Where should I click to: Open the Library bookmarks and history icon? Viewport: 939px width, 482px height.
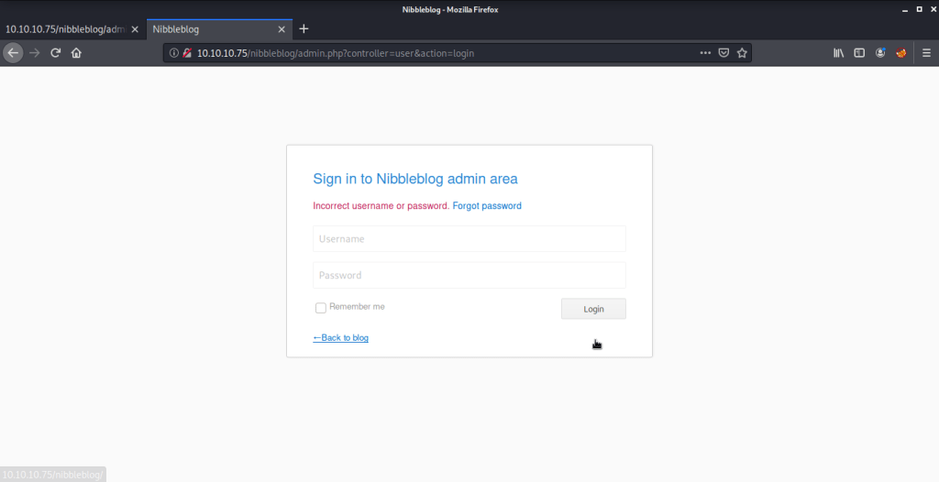coord(838,53)
